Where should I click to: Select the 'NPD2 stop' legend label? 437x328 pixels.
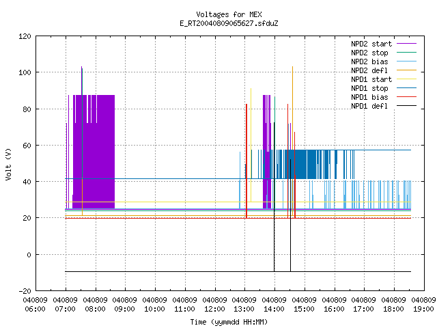click(x=369, y=53)
